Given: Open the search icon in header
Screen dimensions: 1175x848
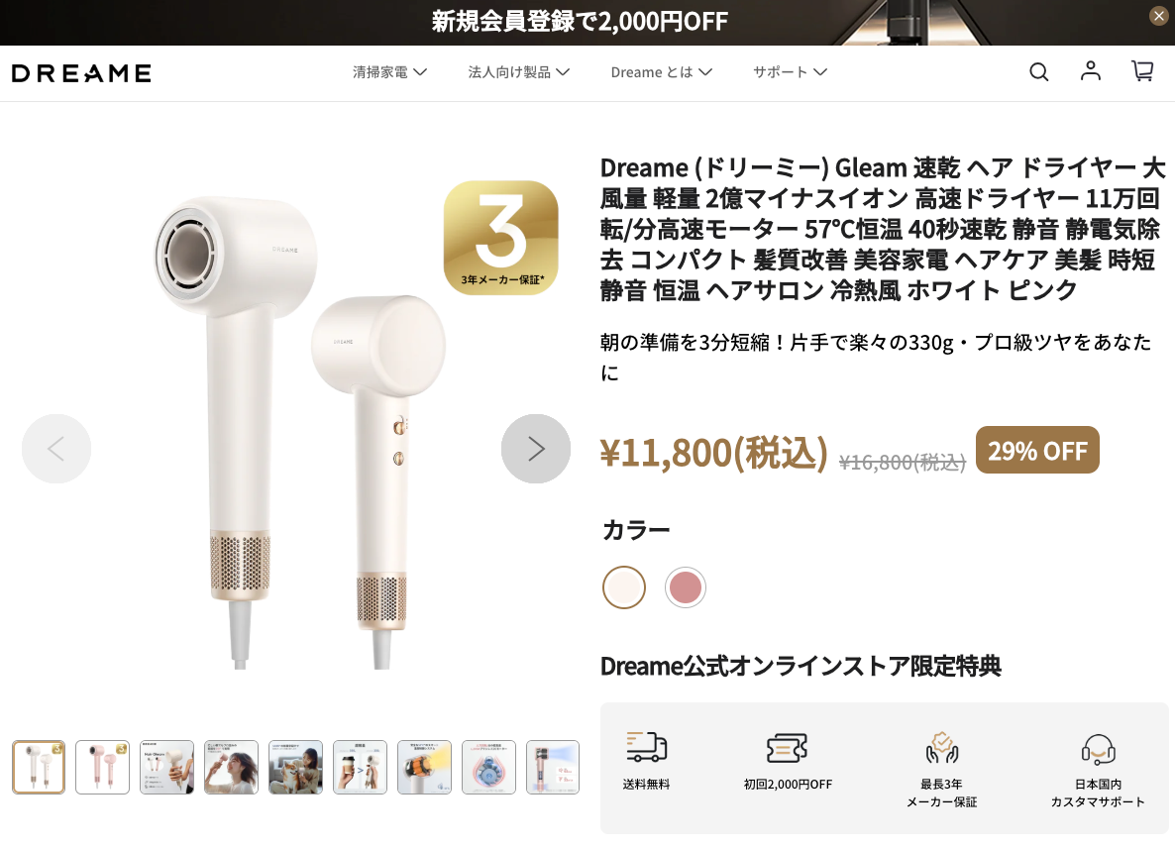Looking at the screenshot, I should click(1038, 72).
